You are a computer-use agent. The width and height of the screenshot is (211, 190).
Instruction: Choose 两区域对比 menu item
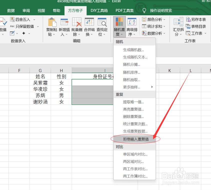(x=134, y=161)
